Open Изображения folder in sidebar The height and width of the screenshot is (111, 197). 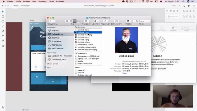click(x=58, y=48)
